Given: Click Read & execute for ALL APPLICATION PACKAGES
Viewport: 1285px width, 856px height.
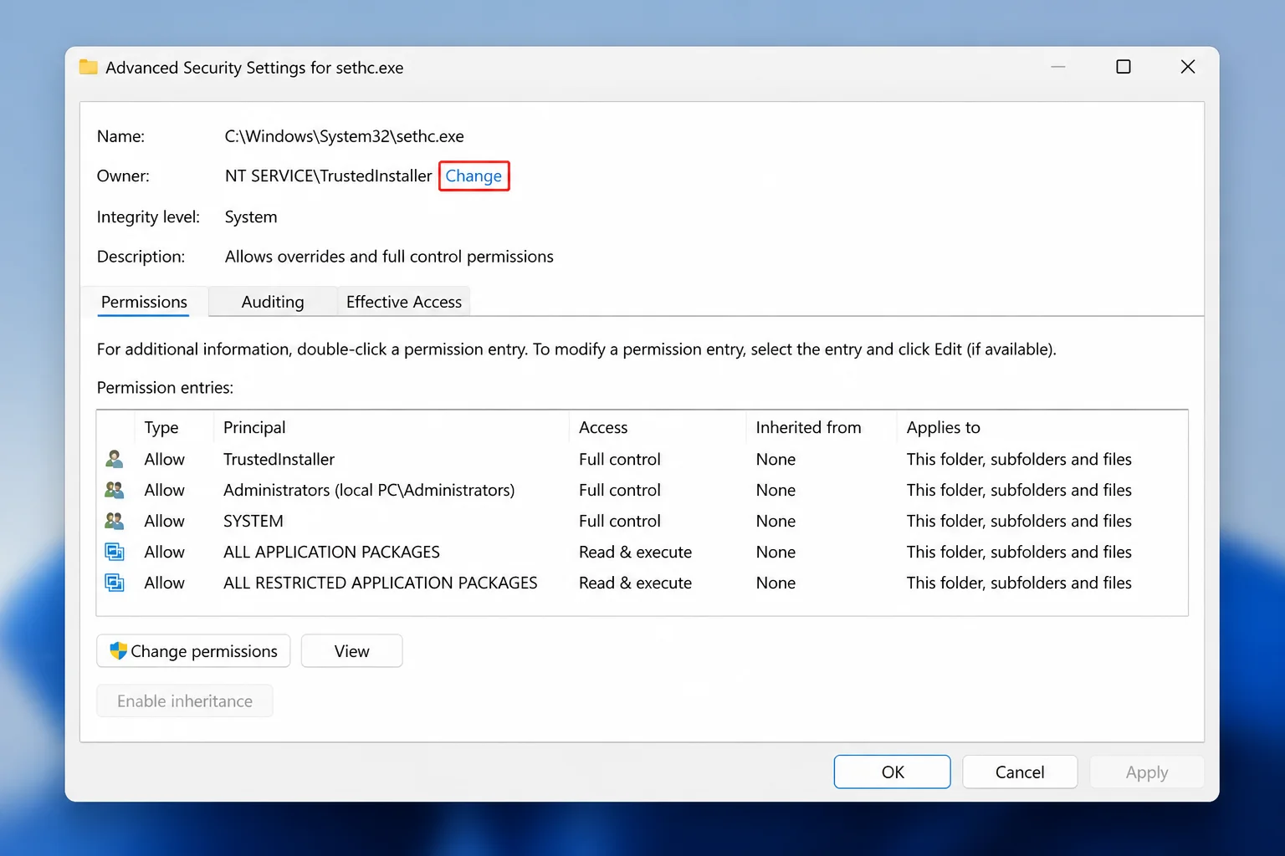Looking at the screenshot, I should pos(635,552).
